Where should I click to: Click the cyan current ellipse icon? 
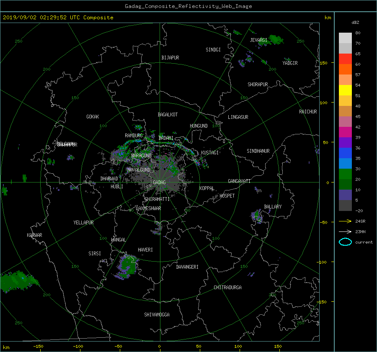pyautogui.click(x=345, y=242)
